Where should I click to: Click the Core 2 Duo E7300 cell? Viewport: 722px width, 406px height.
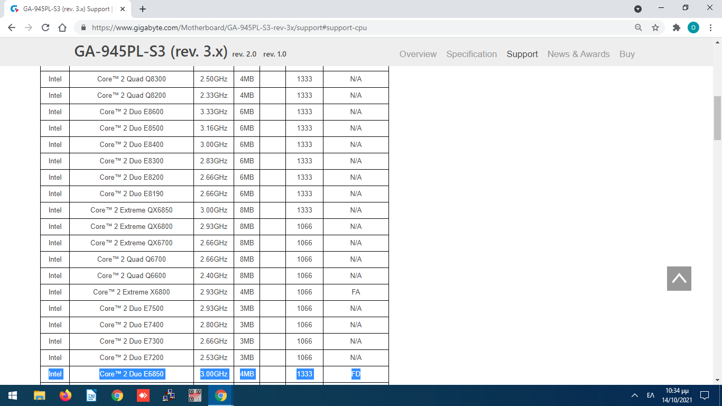click(132, 342)
